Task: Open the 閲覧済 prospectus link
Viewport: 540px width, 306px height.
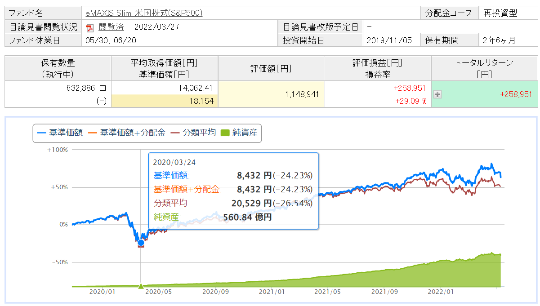Action: 112,27
